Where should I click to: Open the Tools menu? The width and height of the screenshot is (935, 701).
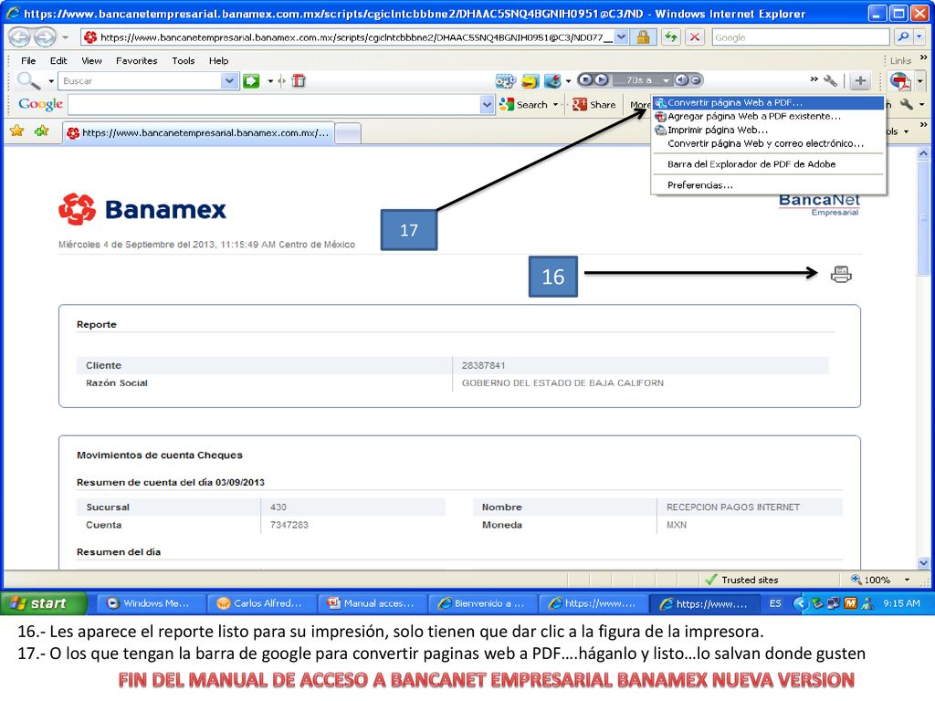[x=183, y=61]
